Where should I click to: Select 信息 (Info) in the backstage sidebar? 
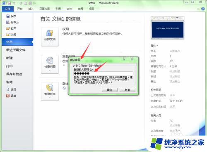tap(17, 42)
